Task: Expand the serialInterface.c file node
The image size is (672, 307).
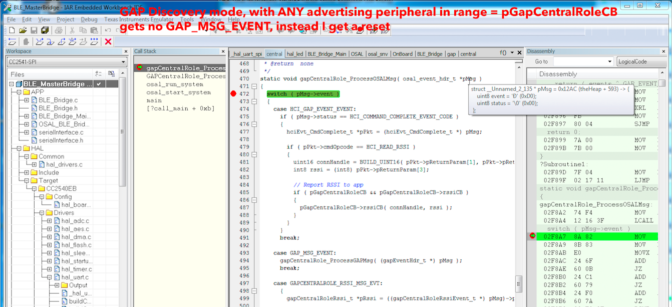Action: click(x=27, y=132)
